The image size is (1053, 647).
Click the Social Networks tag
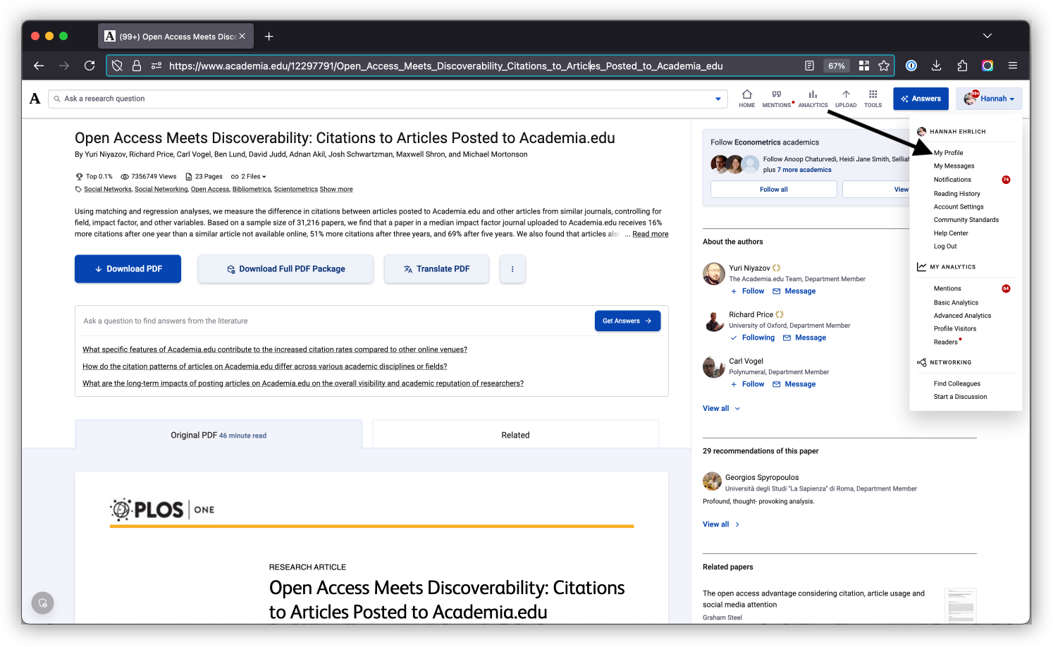pyautogui.click(x=108, y=190)
